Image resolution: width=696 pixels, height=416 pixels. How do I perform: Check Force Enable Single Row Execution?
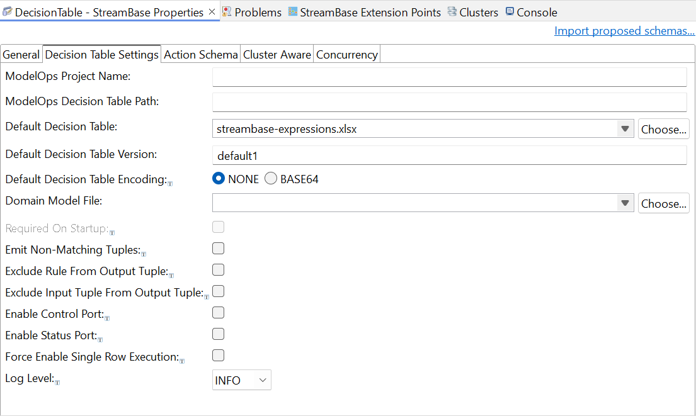click(x=219, y=356)
